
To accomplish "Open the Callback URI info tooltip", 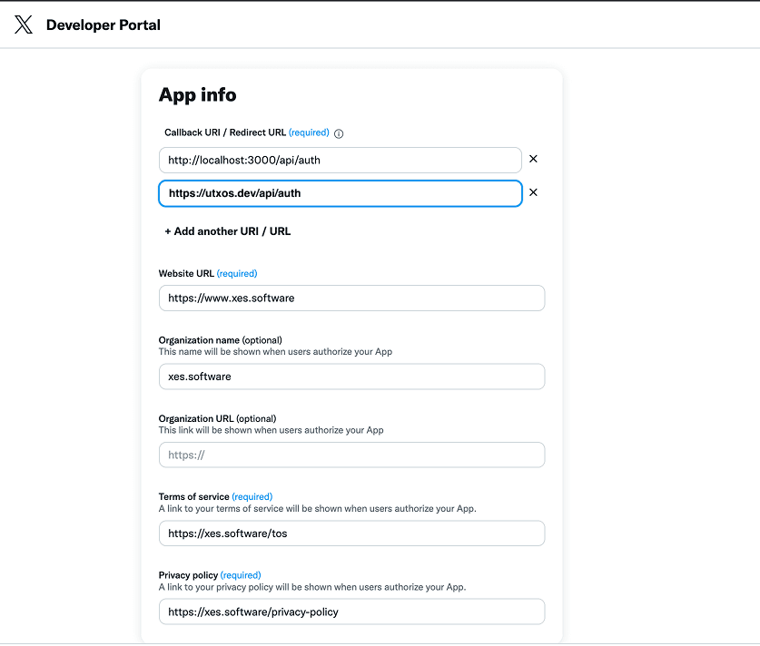I will [x=338, y=133].
